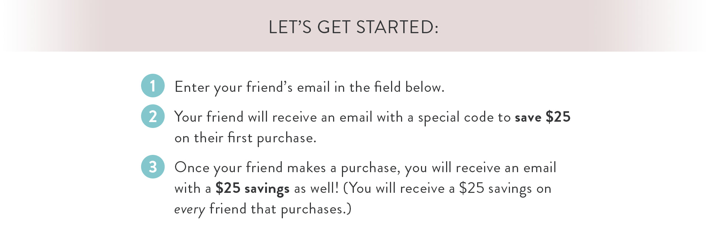Click "as well!" in step three

[316, 188]
